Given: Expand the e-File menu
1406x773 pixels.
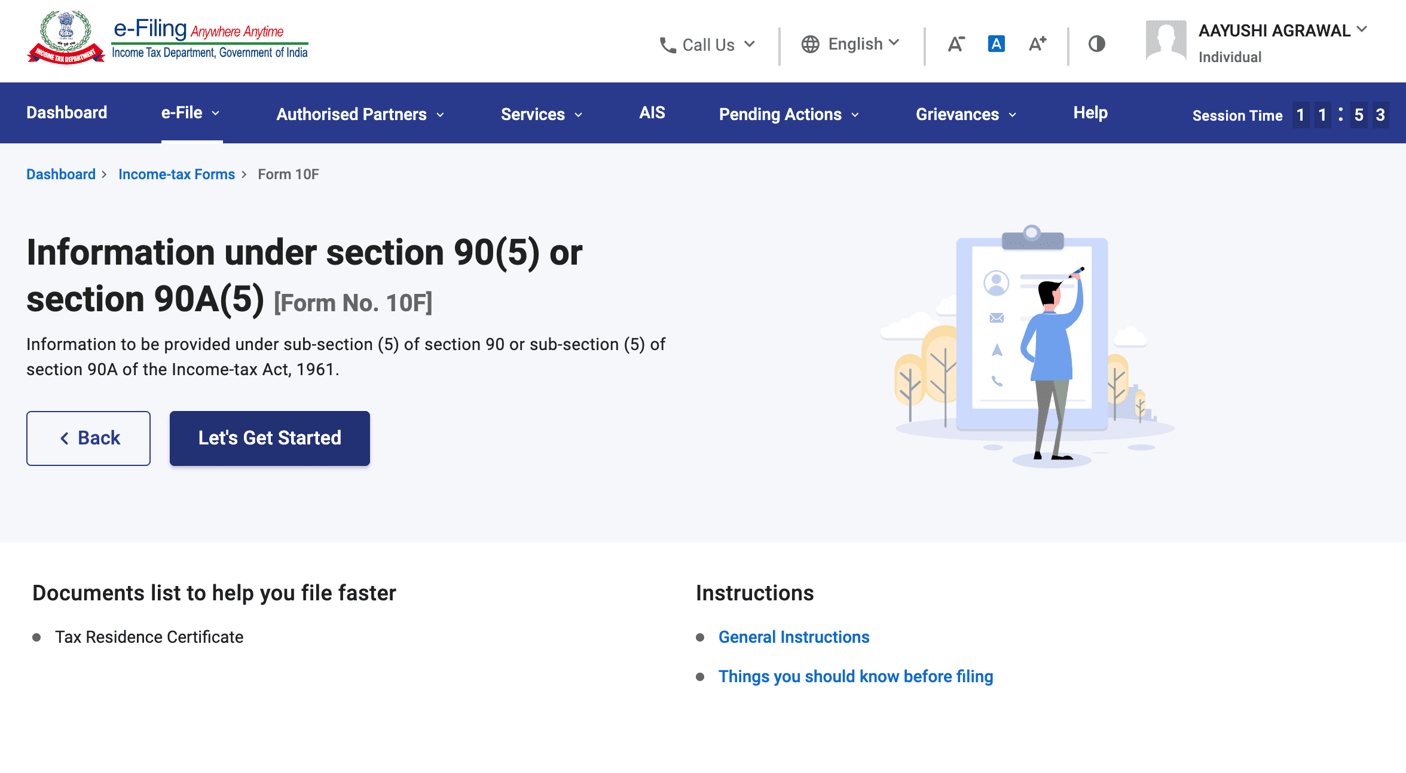Looking at the screenshot, I should point(191,113).
